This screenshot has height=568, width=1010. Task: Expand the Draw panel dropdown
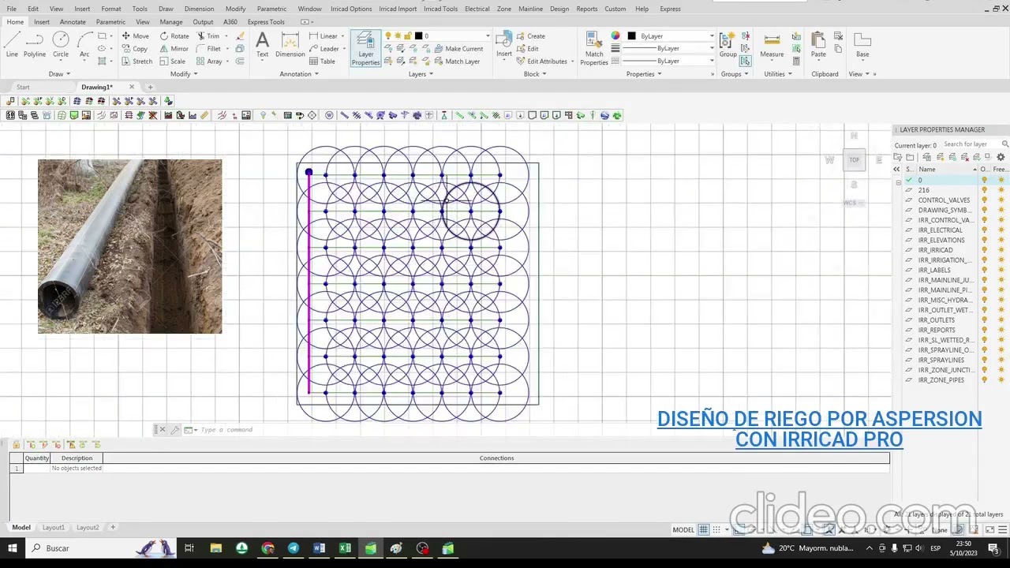pos(60,74)
